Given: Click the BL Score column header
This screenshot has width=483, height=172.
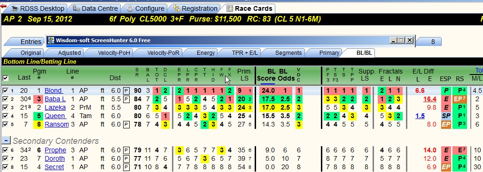Looking at the screenshot, I should tap(266, 75).
